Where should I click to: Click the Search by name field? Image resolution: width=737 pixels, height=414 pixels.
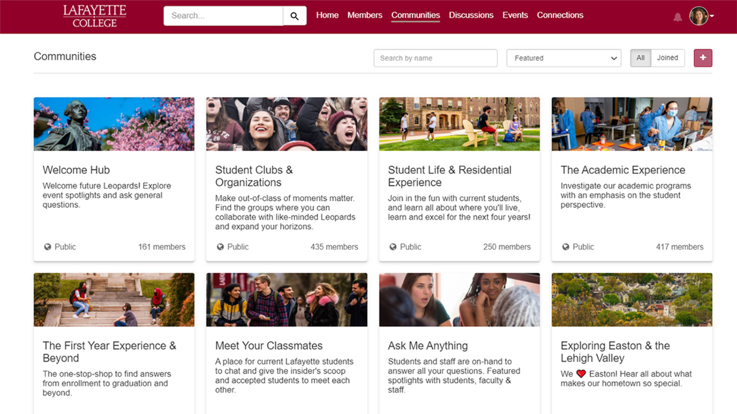[435, 58]
